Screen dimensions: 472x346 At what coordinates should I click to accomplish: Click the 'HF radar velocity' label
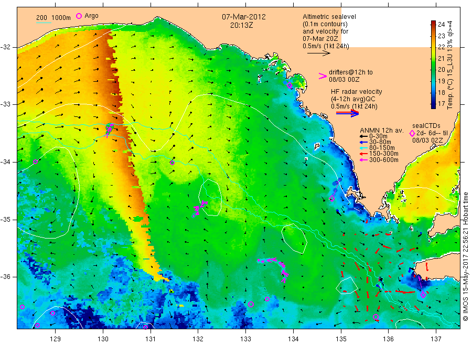[x=357, y=92]
